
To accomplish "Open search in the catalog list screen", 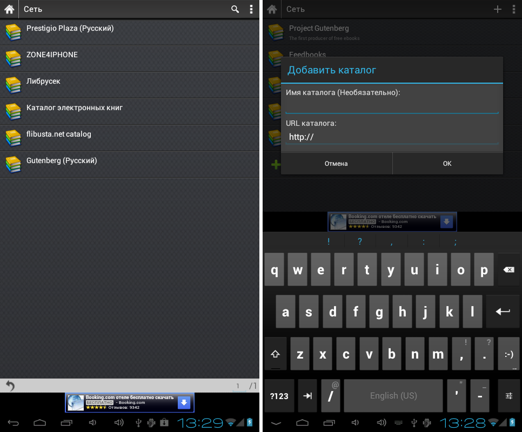I will 235,9.
